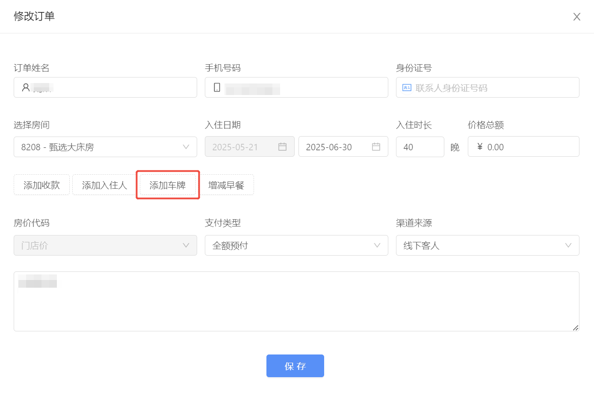Image resolution: width=594 pixels, height=411 pixels.
Task: Click the chevron of 线下客人 dropdown
Action: pos(568,245)
